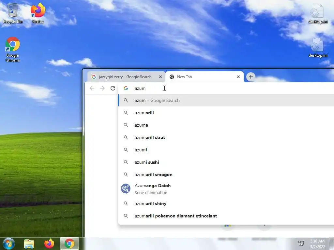
Task: Open Windows Explorer from the taskbar
Action: click(x=29, y=243)
